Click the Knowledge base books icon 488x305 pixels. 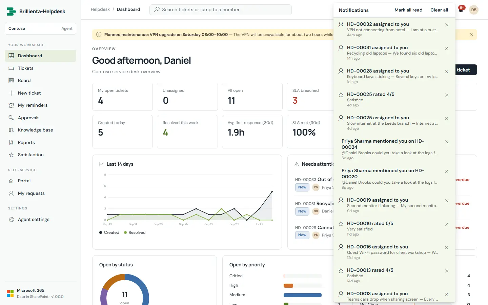11,130
